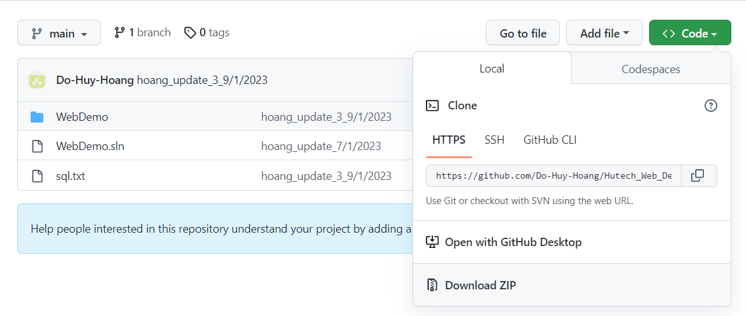Open hoang_update_7/1/2023 commit message link

(321, 146)
